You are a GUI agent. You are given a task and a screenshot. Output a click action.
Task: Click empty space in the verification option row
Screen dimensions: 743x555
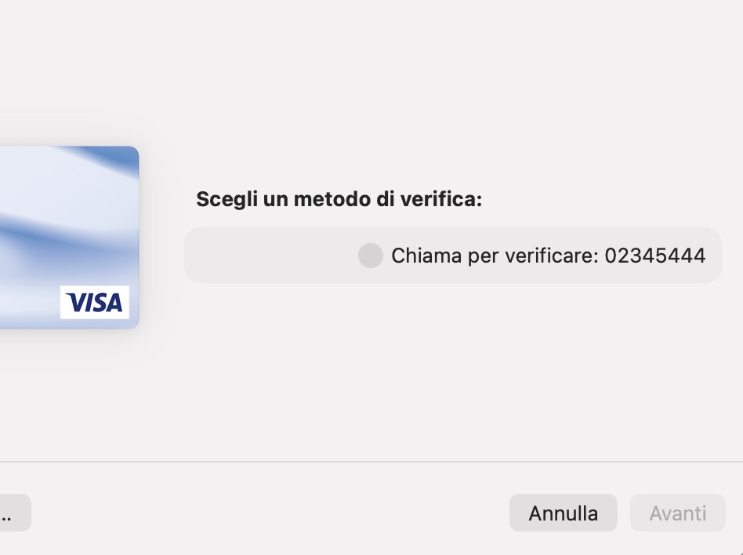(x=266, y=256)
